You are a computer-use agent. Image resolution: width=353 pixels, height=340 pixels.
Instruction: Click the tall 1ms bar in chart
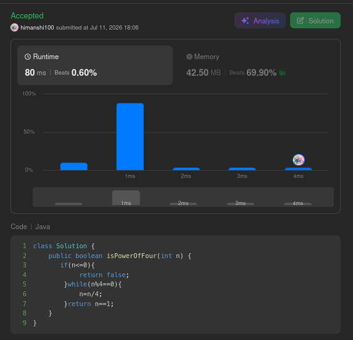click(130, 136)
